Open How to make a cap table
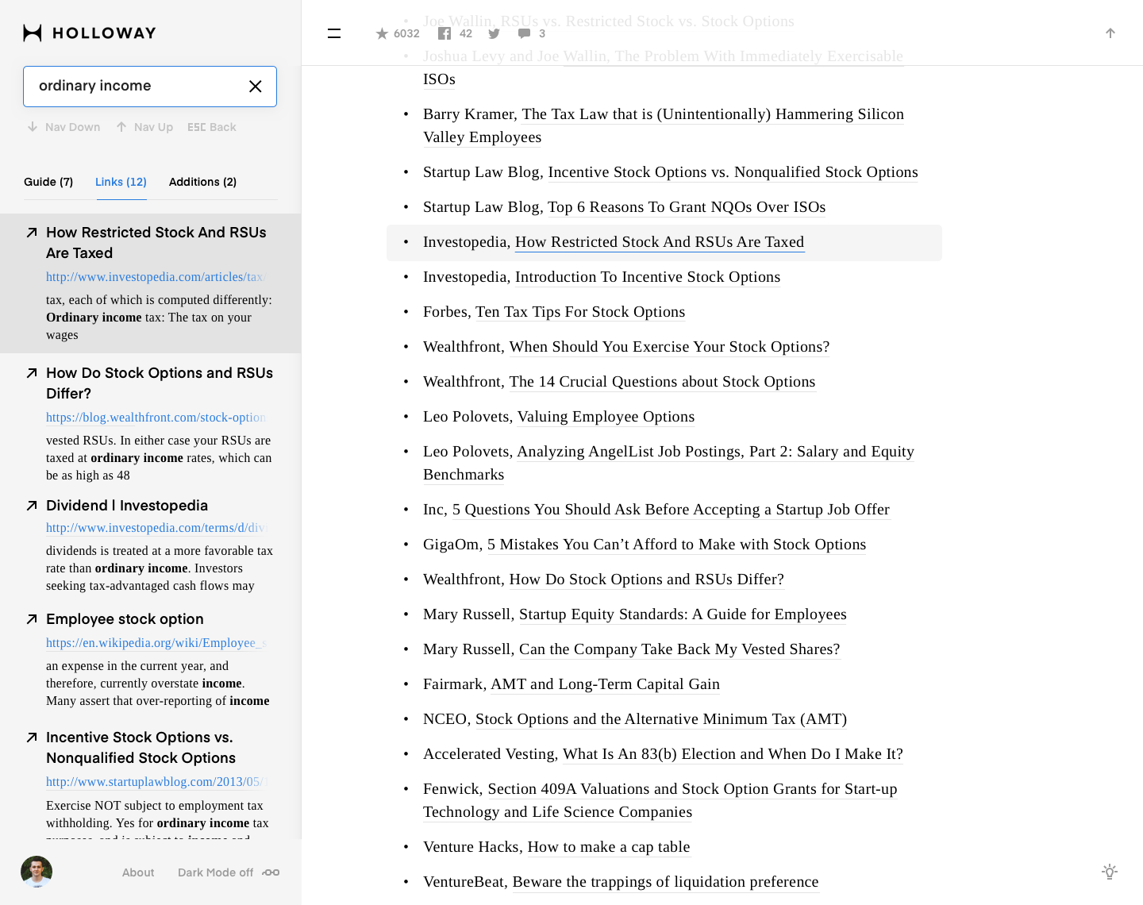1143x905 pixels. click(609, 847)
